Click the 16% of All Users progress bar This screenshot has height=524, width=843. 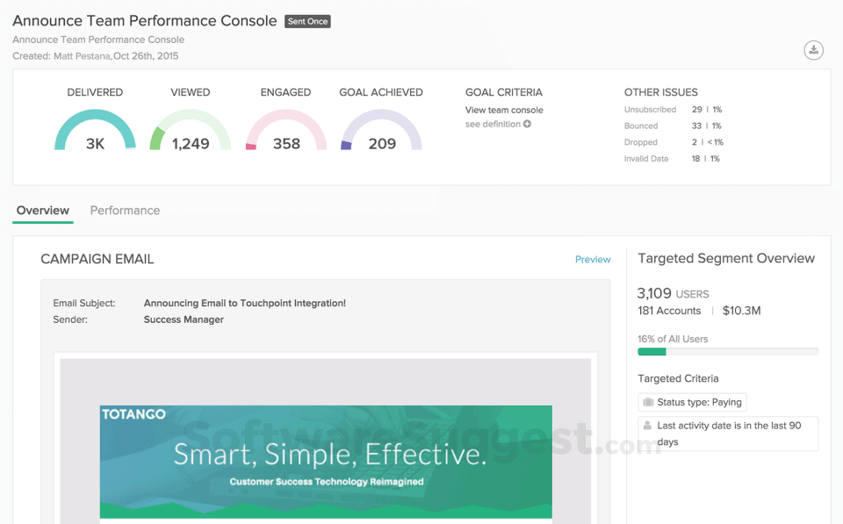727,351
